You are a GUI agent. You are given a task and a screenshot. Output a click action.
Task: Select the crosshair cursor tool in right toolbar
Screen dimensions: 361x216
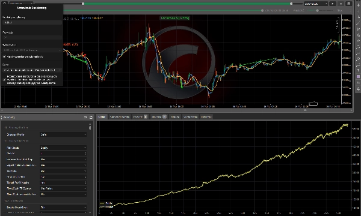tap(358, 5)
